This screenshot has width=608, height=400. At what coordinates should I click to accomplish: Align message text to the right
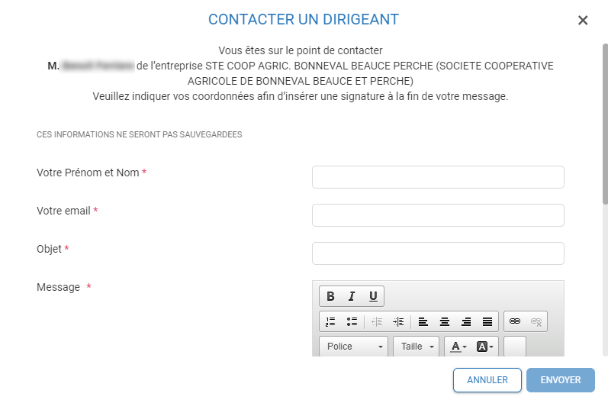[466, 321]
